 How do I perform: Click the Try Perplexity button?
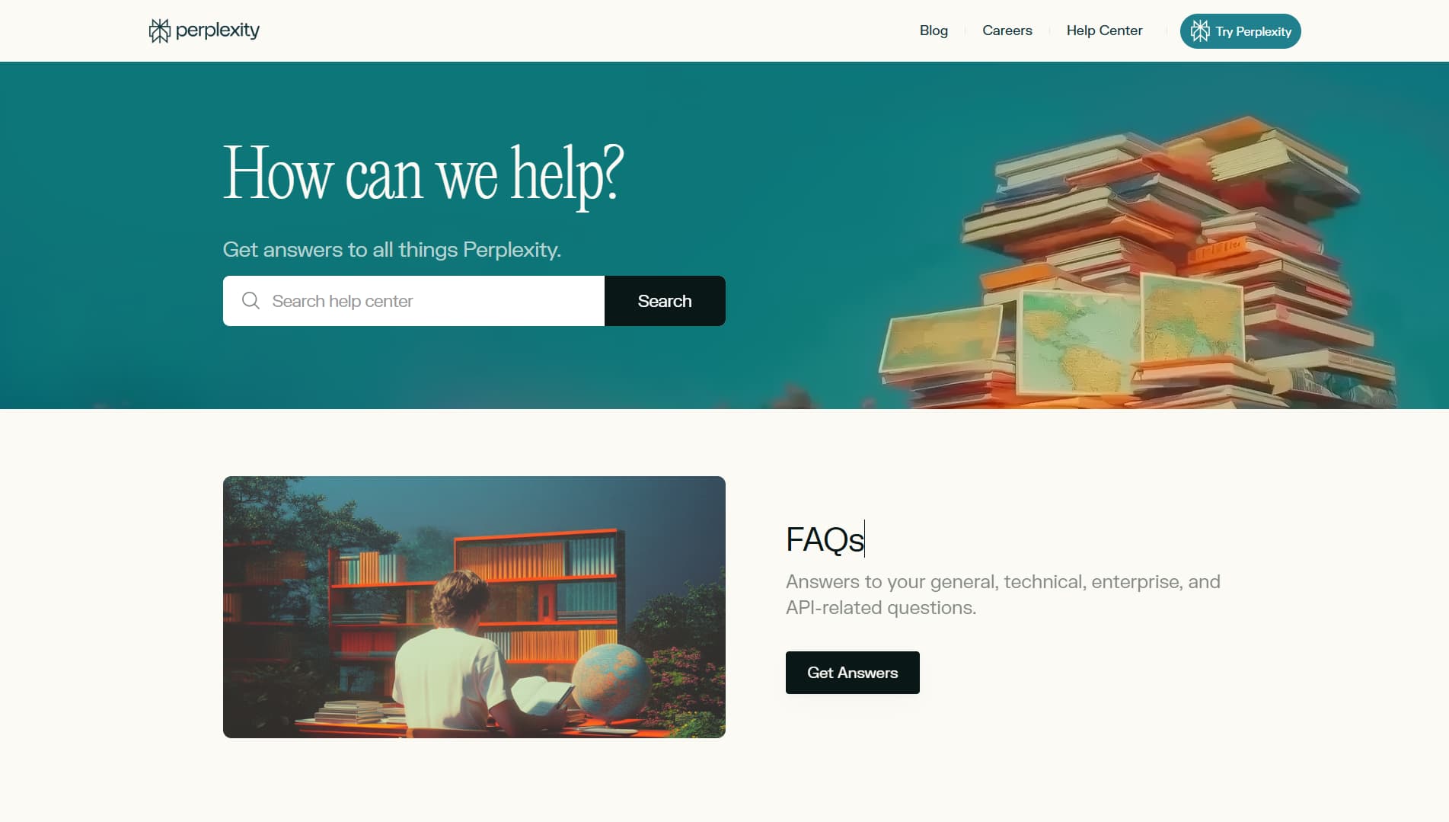[1240, 31]
